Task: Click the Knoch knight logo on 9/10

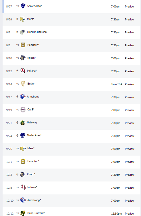Action: coord(23,58)
